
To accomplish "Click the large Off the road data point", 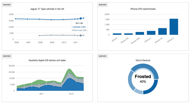I will click(81, 35).
